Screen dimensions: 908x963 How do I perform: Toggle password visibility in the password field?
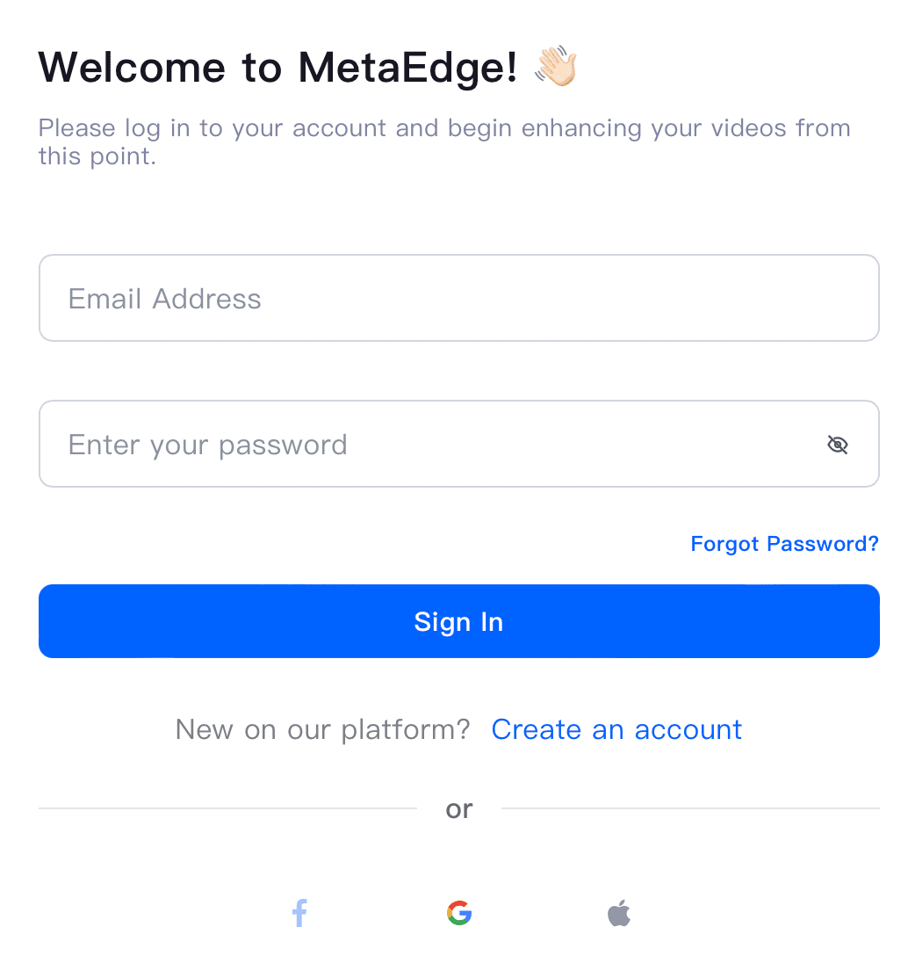click(837, 445)
